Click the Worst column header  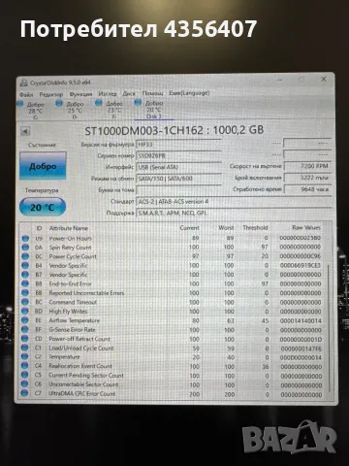pyautogui.click(x=226, y=228)
